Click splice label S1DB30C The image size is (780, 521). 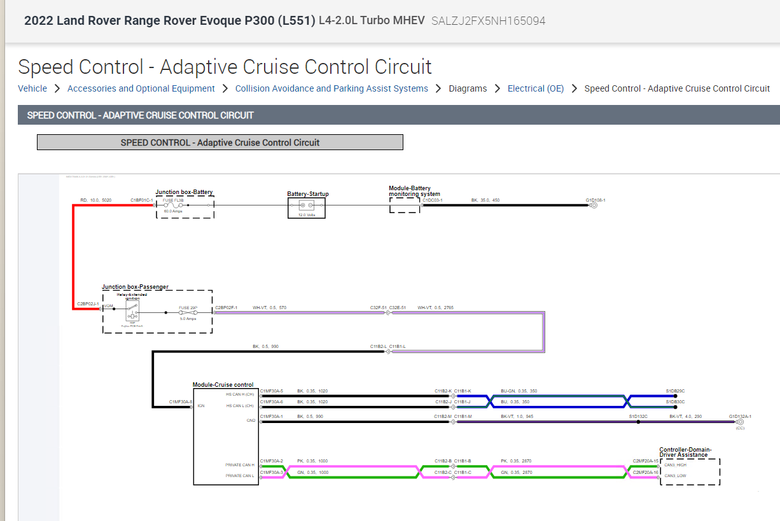pos(675,402)
